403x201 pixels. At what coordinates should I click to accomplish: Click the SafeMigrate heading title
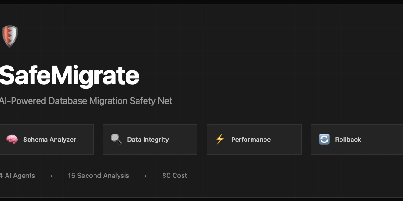pos(69,75)
